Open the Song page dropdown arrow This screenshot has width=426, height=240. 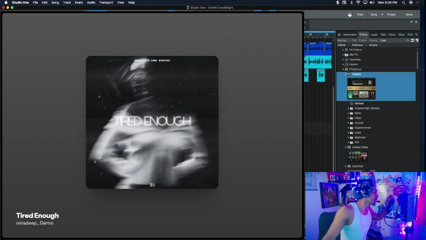coord(382,15)
